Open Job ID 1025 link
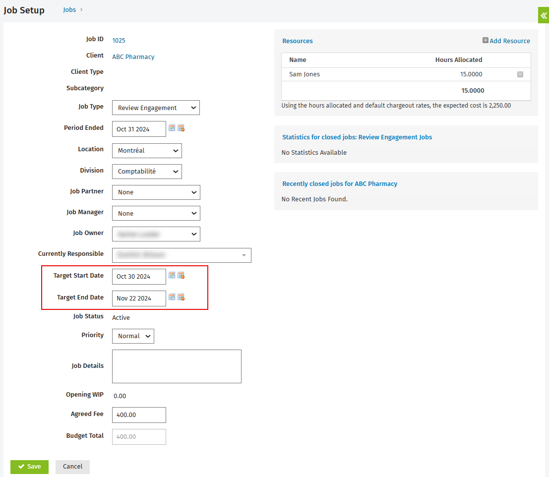 tap(119, 40)
